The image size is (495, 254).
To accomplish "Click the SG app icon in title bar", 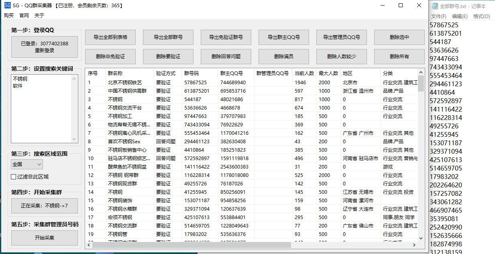I will (x=7, y=6).
